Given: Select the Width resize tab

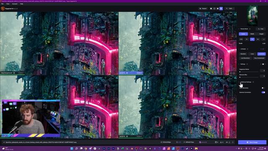Looking at the screenshot, I should [x=252, y=34].
